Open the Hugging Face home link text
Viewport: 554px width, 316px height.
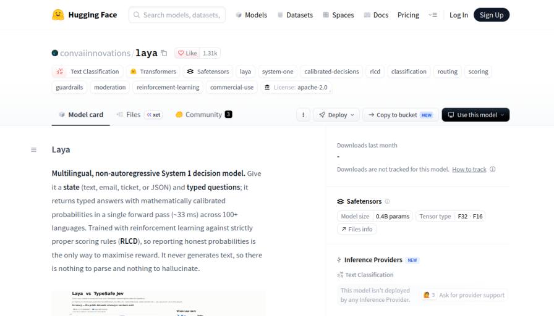[93, 15]
